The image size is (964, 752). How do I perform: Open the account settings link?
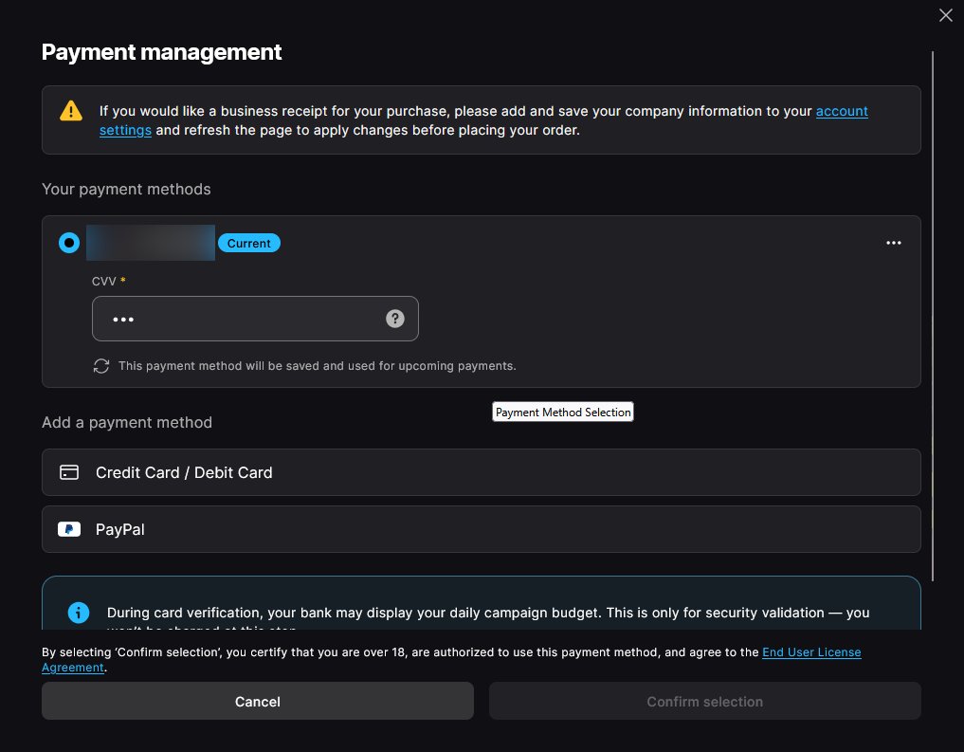click(842, 111)
